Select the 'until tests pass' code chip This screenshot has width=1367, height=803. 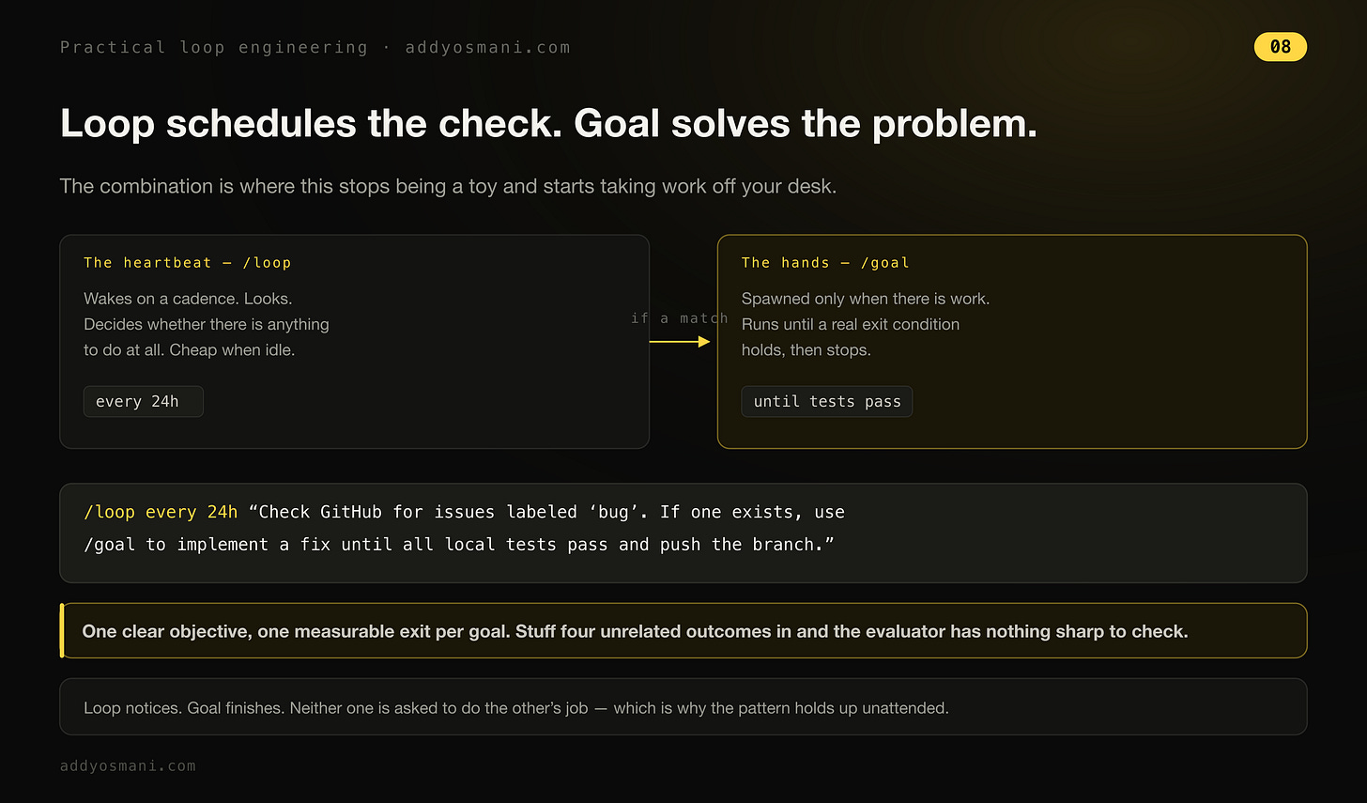pyautogui.click(x=826, y=401)
